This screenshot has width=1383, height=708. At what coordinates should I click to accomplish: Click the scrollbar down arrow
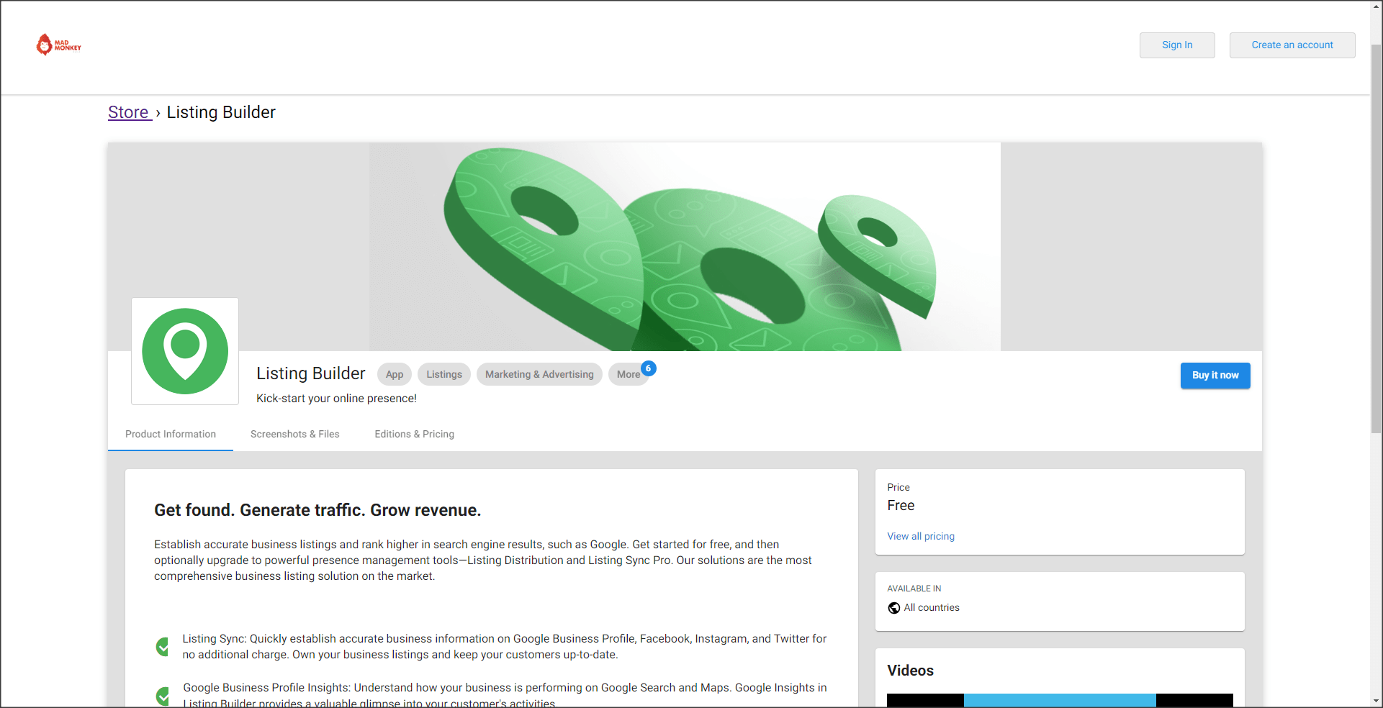(x=1376, y=701)
